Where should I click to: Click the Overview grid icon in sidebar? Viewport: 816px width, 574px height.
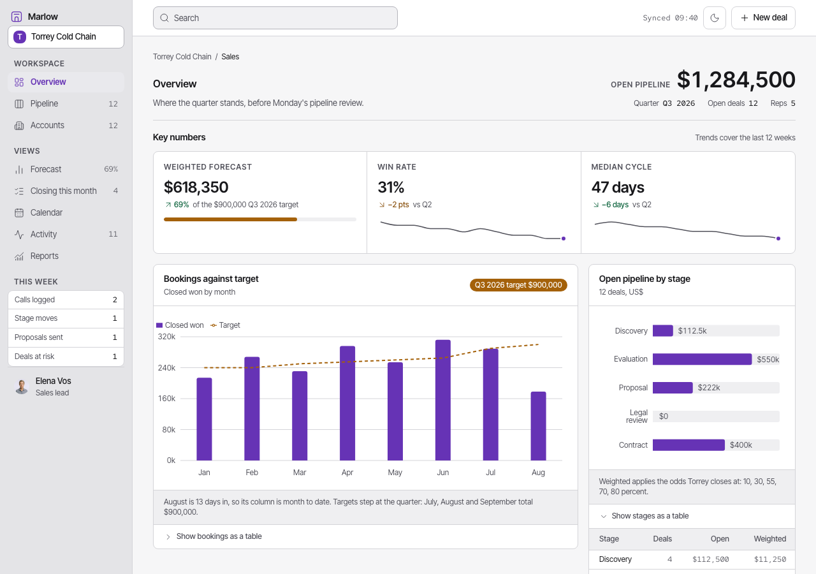pyautogui.click(x=19, y=82)
